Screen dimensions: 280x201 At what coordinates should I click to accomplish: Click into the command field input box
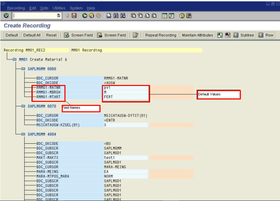coord(34,16)
